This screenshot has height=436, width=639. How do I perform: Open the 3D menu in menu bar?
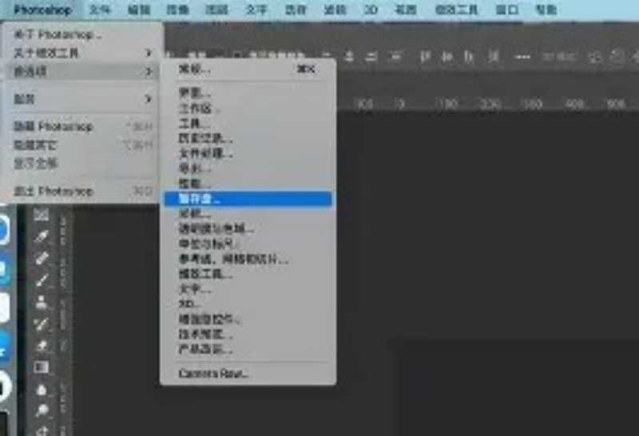coord(371,10)
